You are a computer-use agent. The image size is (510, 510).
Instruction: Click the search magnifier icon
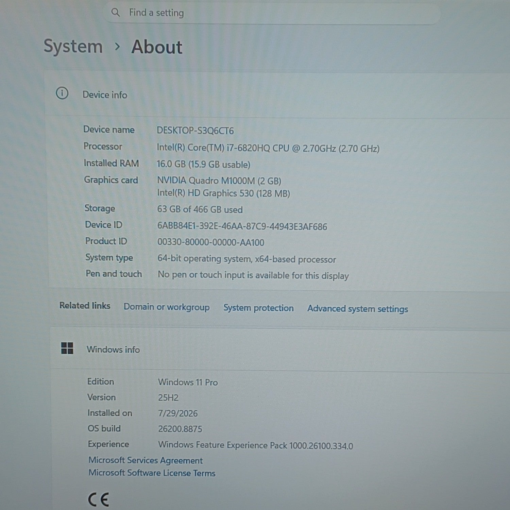[116, 13]
